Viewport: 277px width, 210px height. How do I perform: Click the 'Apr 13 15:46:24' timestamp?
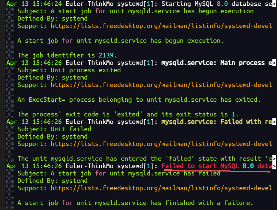34,4
